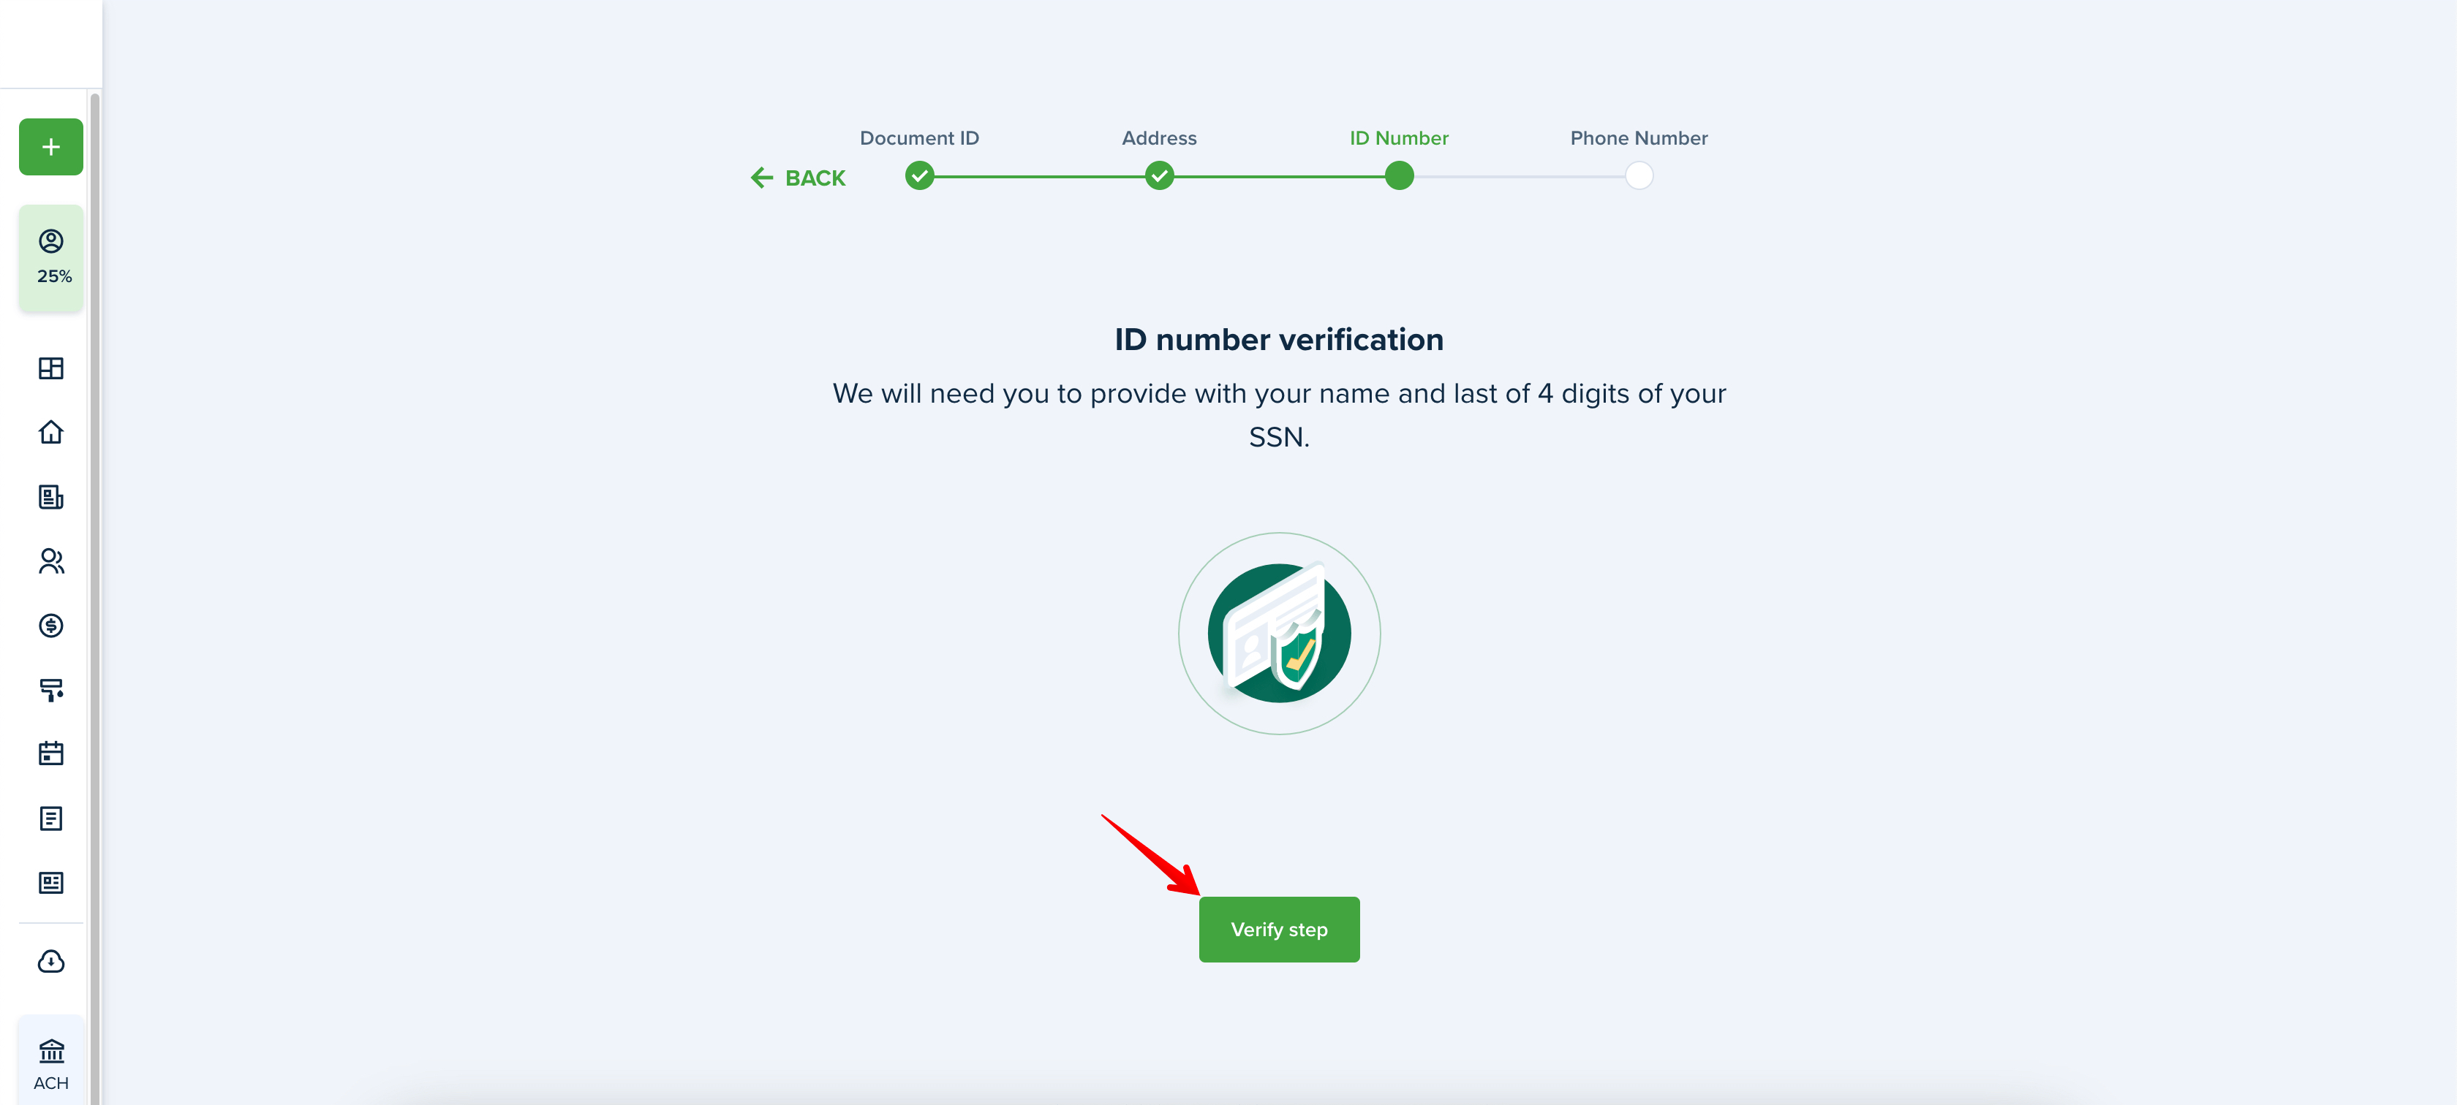This screenshot has width=2457, height=1105.
Task: Open the tenants people icon
Action: click(x=50, y=561)
